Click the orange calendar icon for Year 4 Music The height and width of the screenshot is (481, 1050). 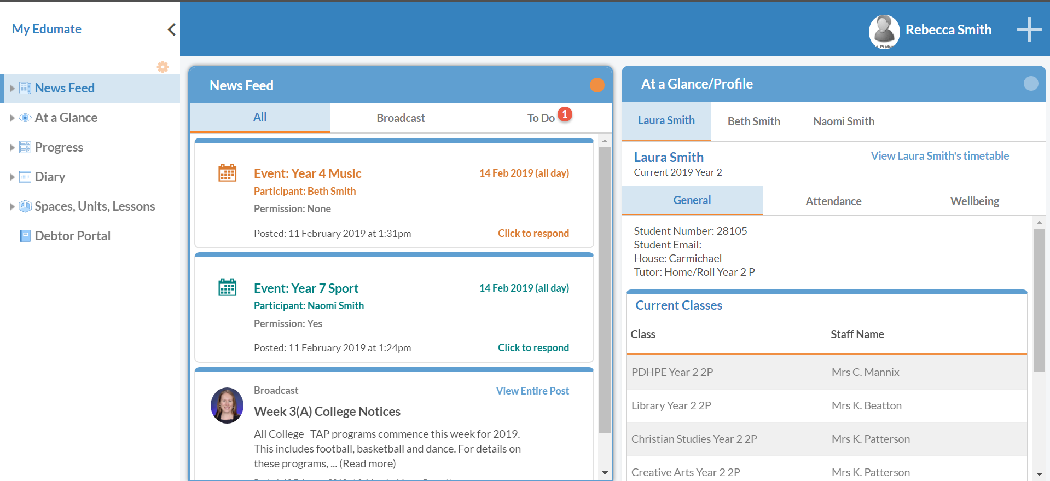227,173
